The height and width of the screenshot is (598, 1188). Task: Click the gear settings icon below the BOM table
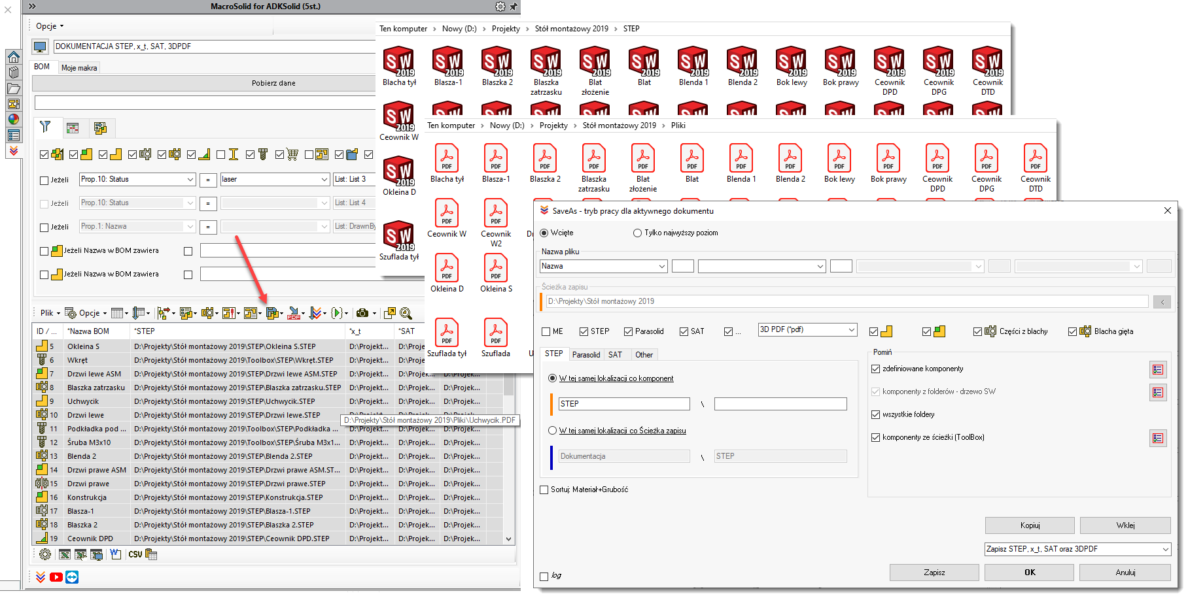click(x=45, y=554)
